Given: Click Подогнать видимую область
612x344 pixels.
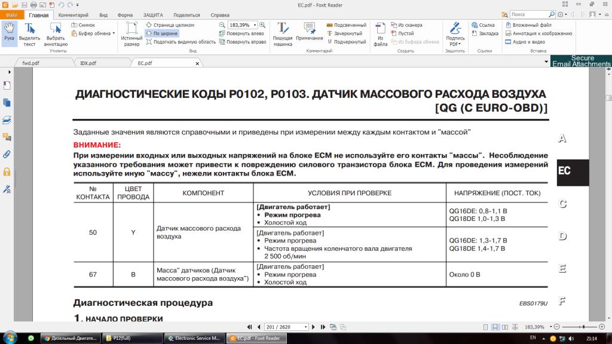Looking at the screenshot, I should coord(180,42).
